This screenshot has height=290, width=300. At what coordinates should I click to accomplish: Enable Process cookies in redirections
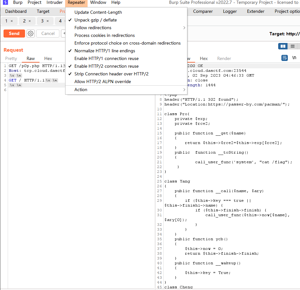coord(126,35)
